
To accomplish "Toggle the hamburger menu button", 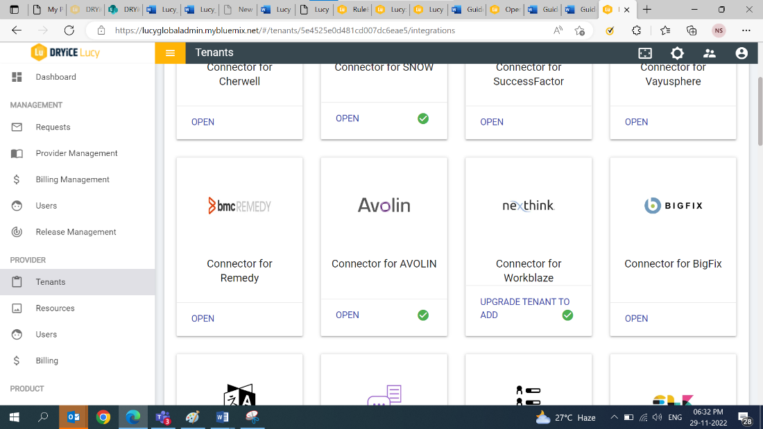I will [x=170, y=53].
